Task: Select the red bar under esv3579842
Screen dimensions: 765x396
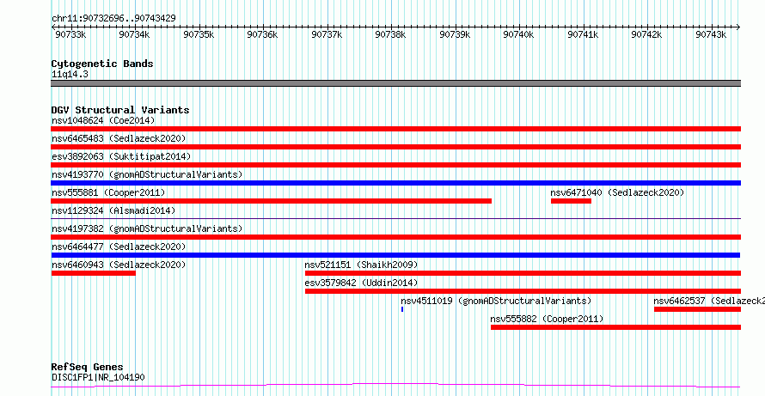Action: pyautogui.click(x=523, y=291)
